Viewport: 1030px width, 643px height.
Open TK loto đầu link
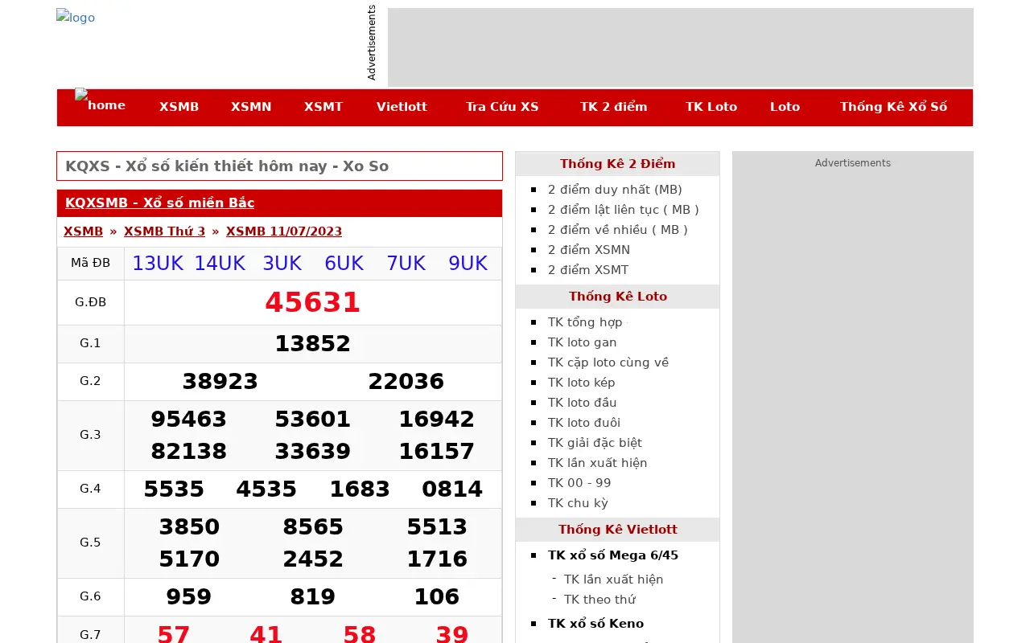click(583, 403)
